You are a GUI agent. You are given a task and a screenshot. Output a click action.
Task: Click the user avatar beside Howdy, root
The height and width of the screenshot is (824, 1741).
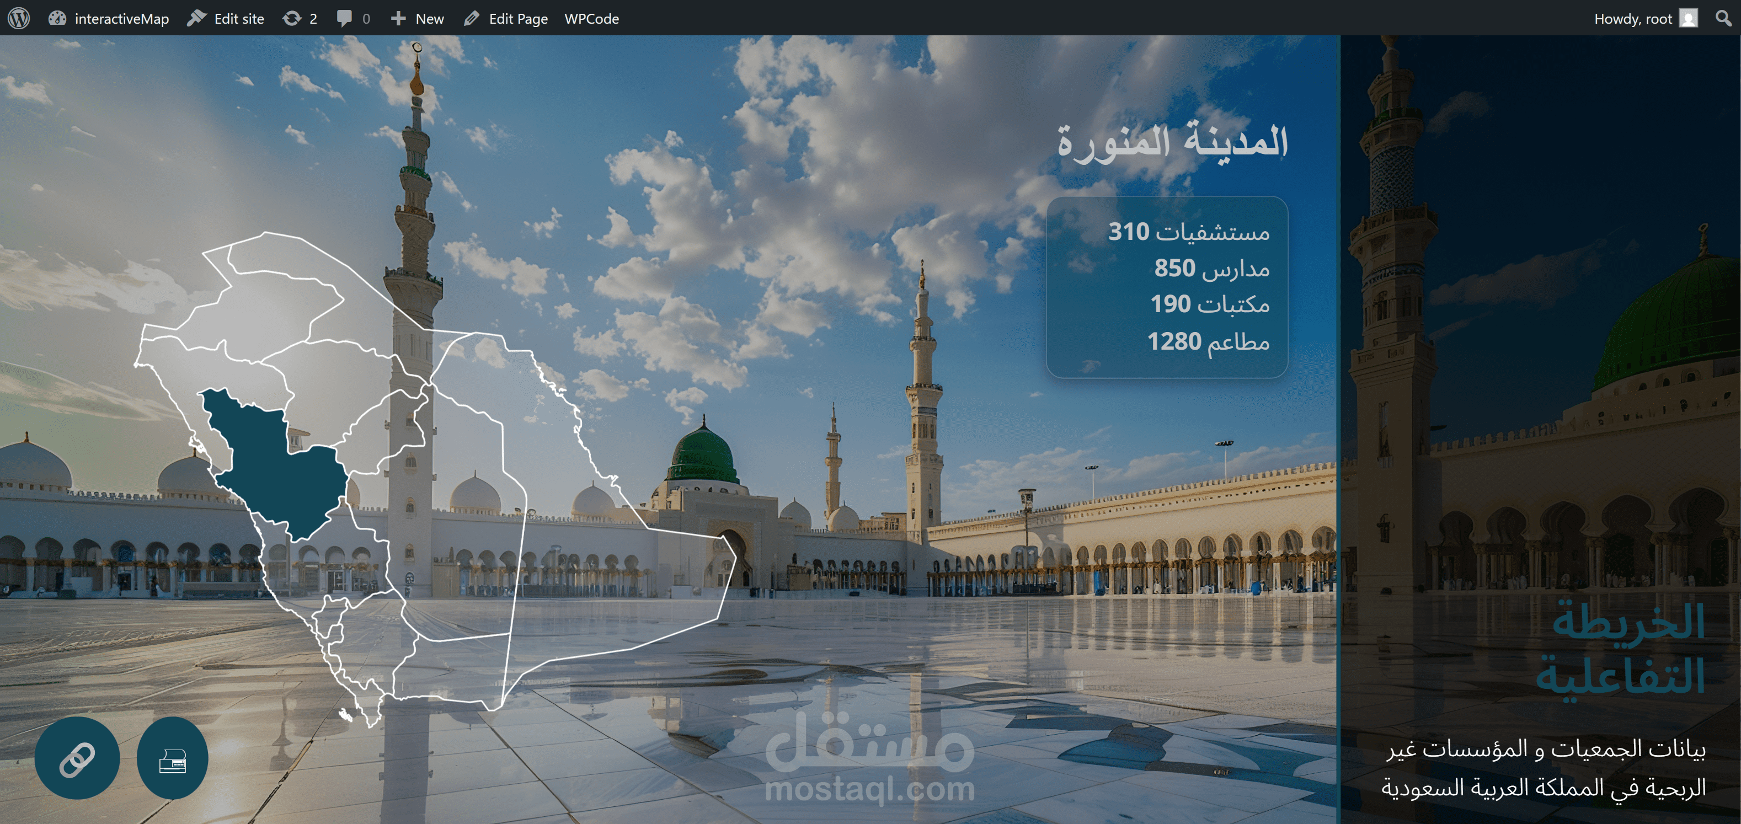tap(1688, 18)
